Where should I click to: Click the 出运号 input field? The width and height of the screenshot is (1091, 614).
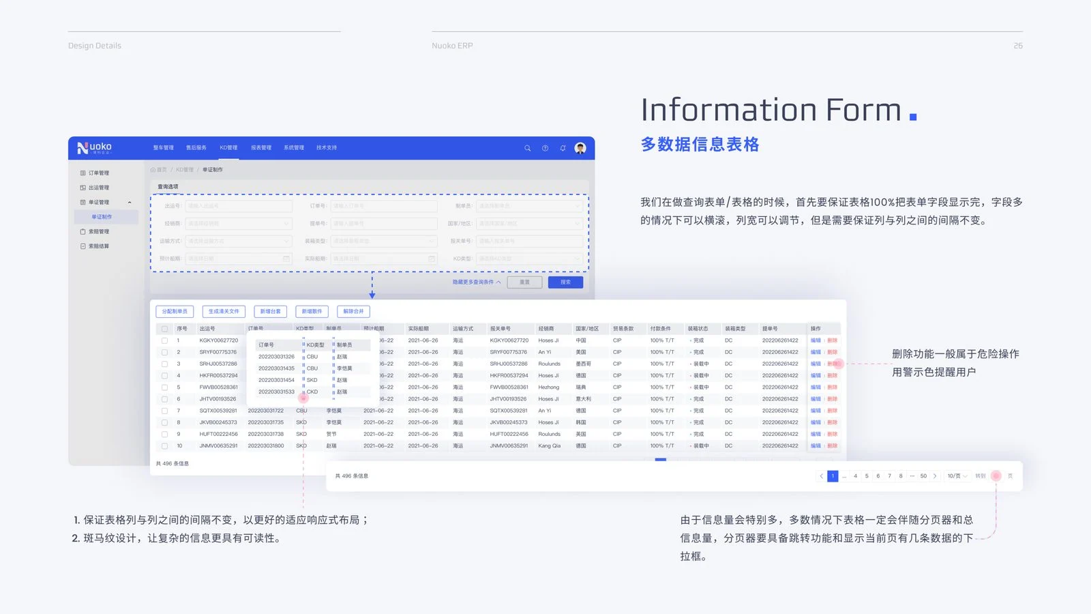click(x=238, y=206)
